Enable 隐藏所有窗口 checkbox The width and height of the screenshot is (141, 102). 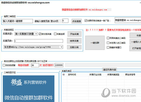(x=108, y=47)
